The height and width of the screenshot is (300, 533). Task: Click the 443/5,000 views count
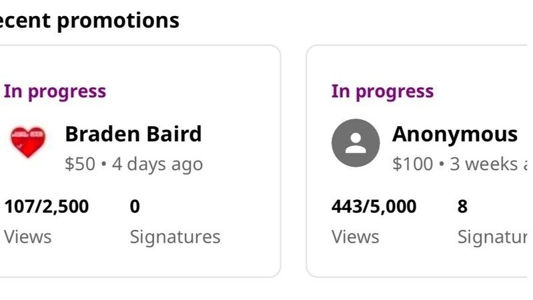tap(374, 206)
